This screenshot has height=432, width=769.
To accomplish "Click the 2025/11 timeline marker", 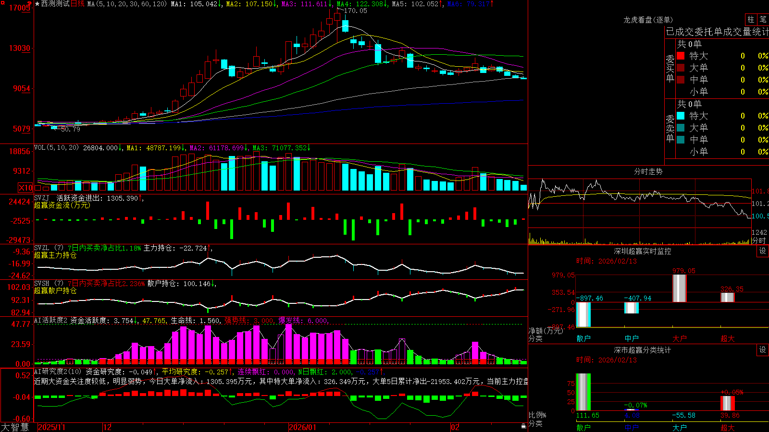I will tap(51, 427).
